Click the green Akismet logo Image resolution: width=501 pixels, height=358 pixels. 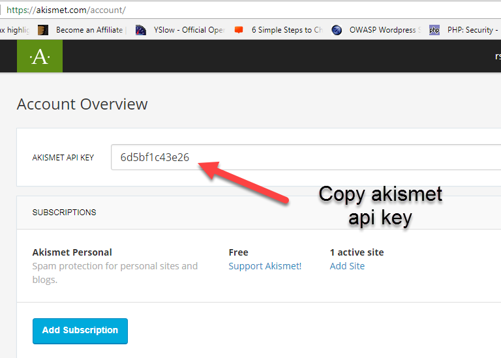(x=40, y=56)
